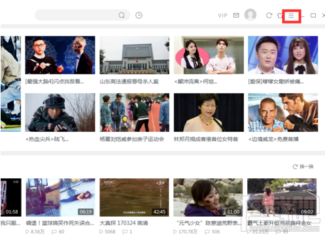Focus the search input field
Image resolution: width=325 pixels, height=235 pixels.
[82, 15]
